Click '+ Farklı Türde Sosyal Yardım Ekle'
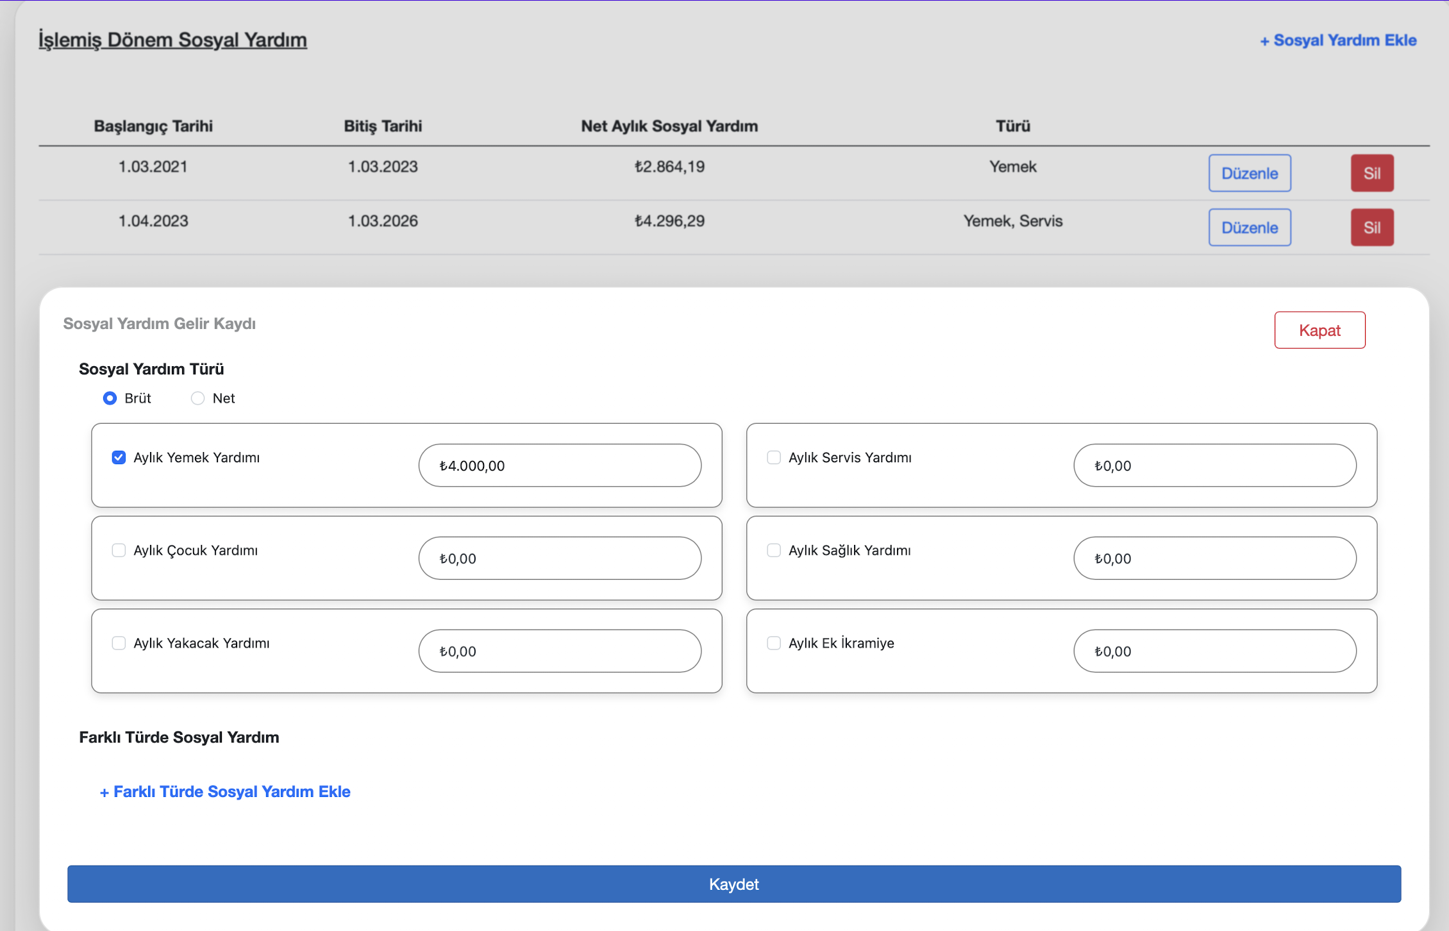This screenshot has height=931, width=1449. [x=225, y=792]
